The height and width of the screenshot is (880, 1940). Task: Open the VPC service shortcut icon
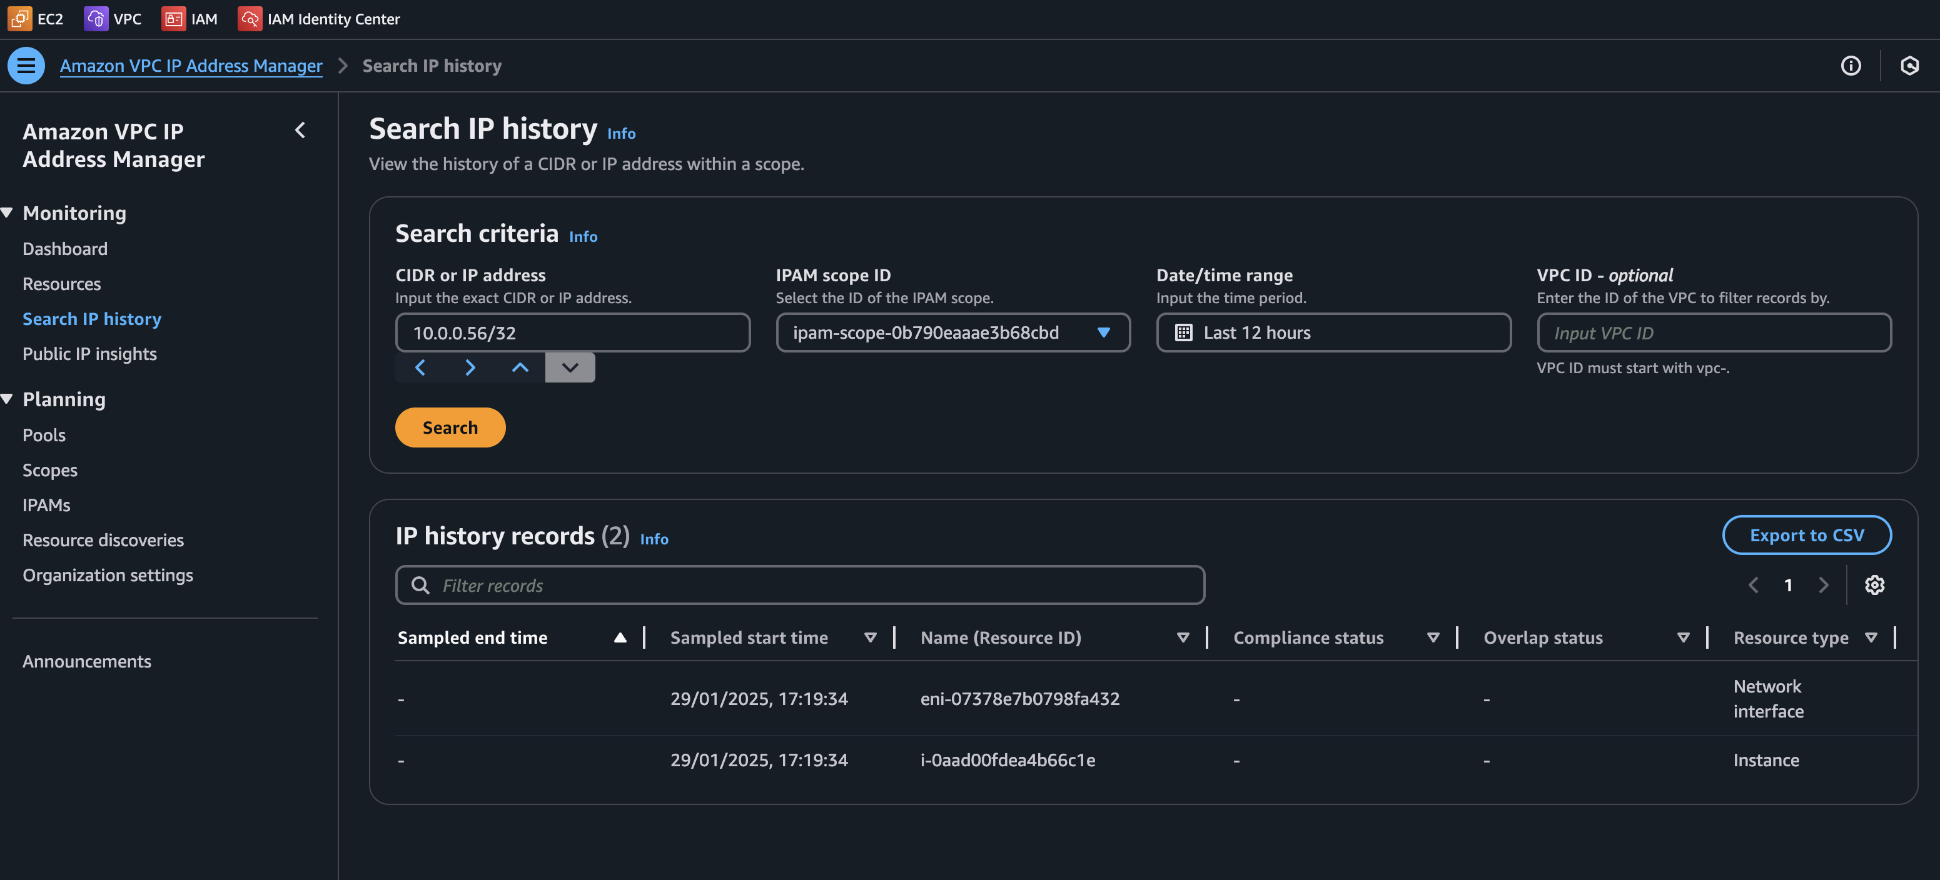pos(96,19)
